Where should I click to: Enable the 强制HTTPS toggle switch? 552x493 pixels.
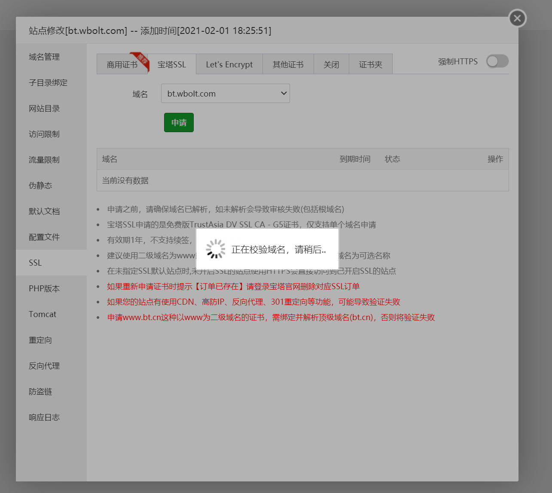(x=497, y=61)
